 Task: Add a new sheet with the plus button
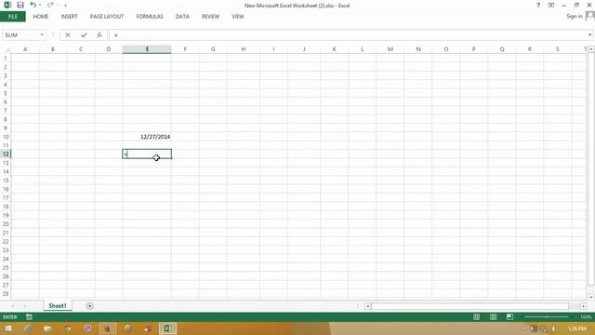[x=89, y=306]
